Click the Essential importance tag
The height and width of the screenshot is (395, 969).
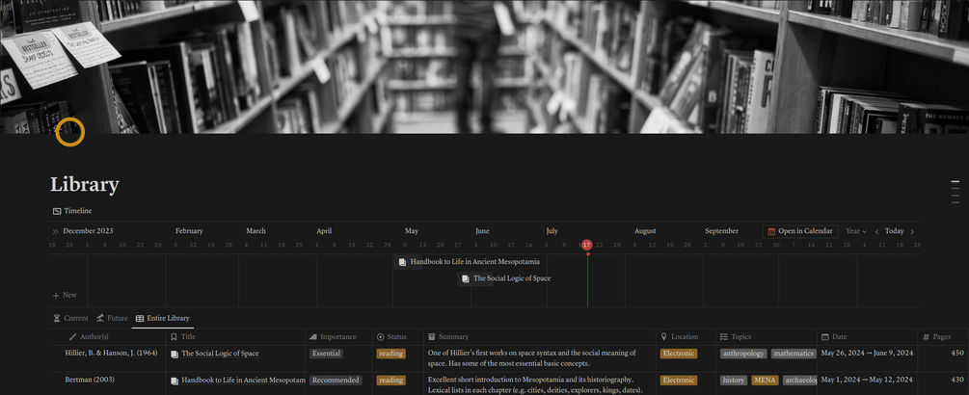326,354
